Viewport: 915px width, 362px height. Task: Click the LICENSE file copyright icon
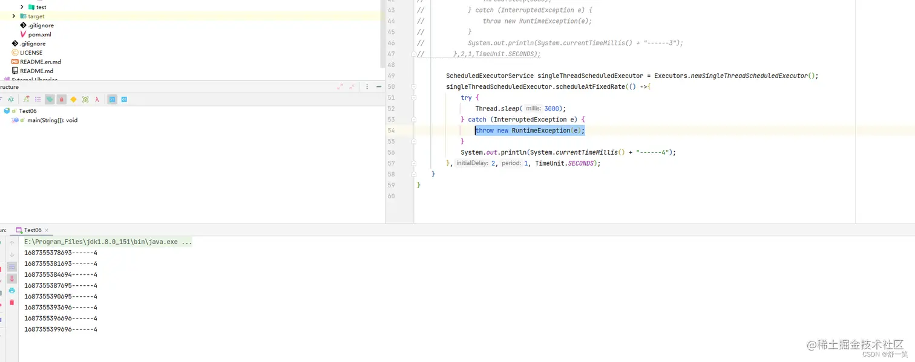click(15, 53)
